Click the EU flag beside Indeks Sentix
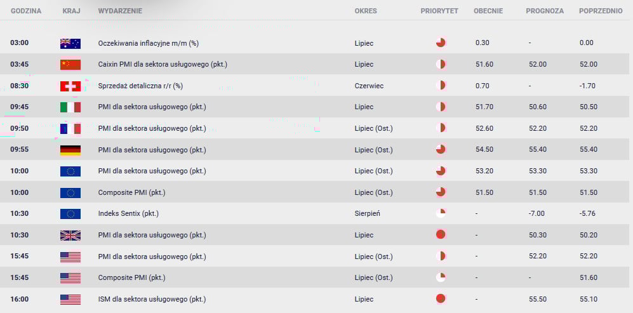 coord(70,214)
